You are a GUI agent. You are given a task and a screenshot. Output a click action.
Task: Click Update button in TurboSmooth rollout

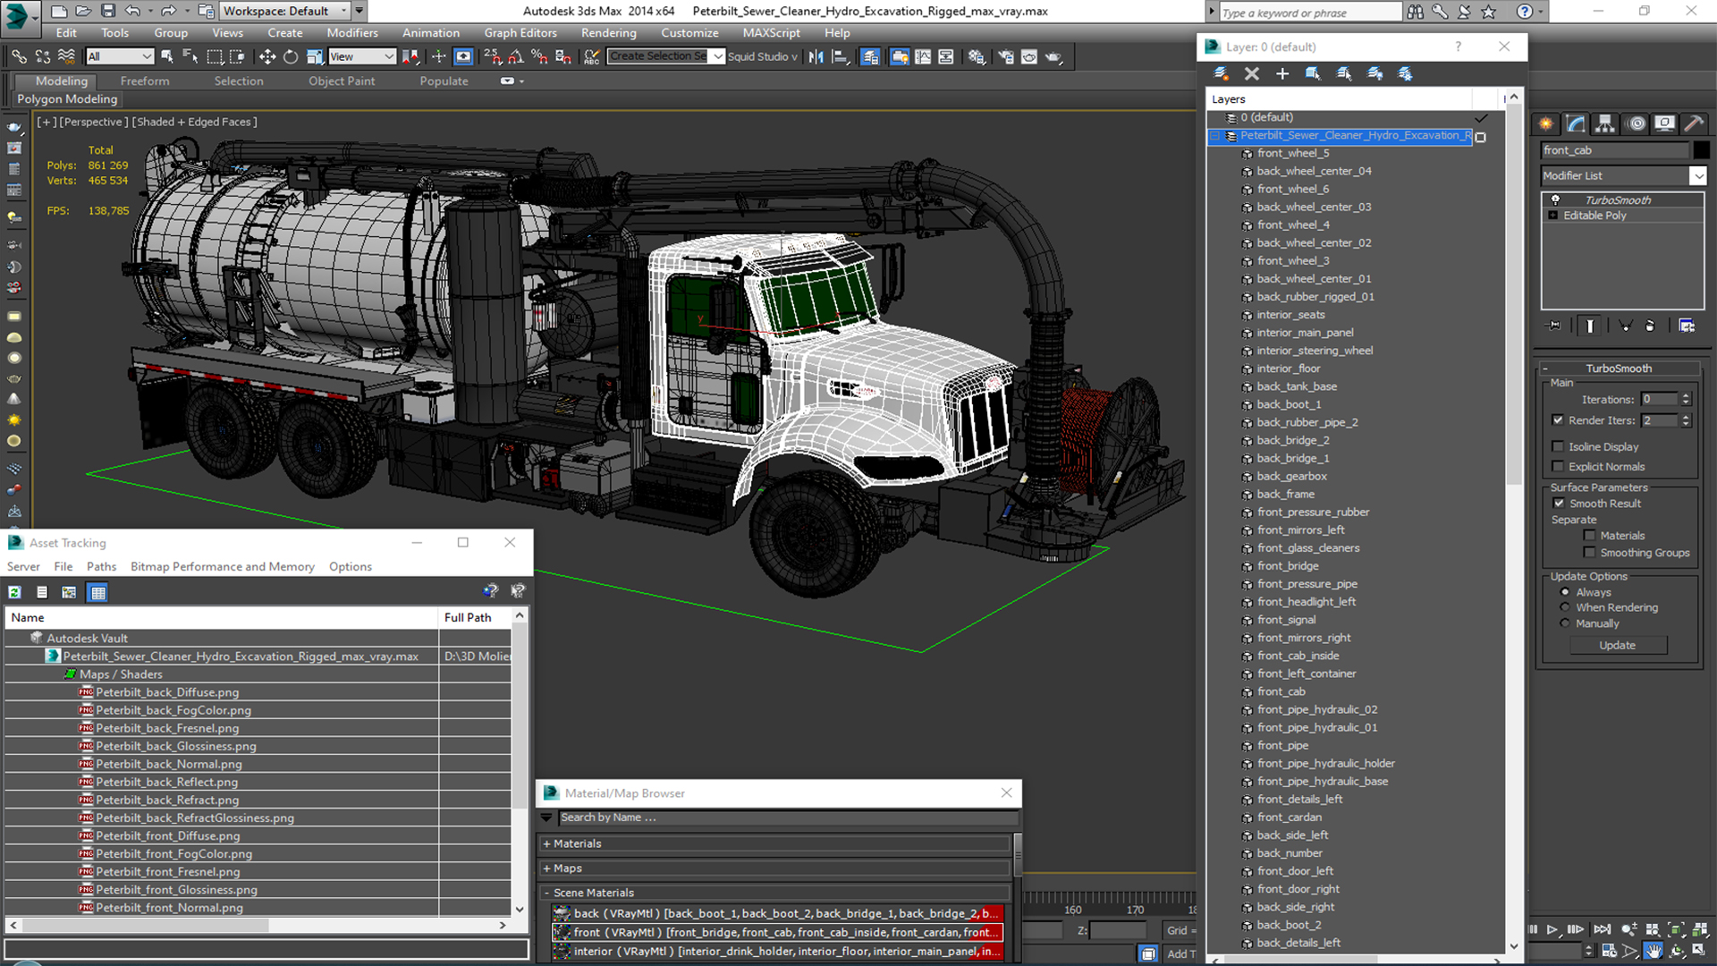point(1618,645)
